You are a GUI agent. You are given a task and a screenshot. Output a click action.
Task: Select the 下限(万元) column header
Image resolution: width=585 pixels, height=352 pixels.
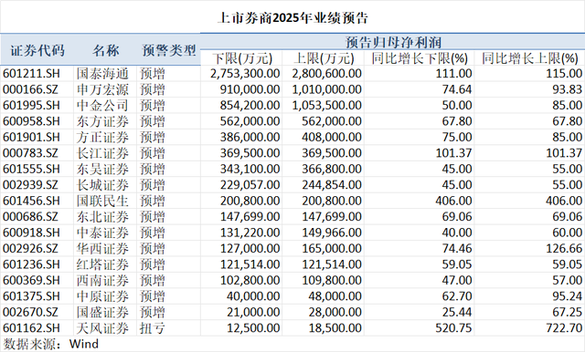click(242, 58)
